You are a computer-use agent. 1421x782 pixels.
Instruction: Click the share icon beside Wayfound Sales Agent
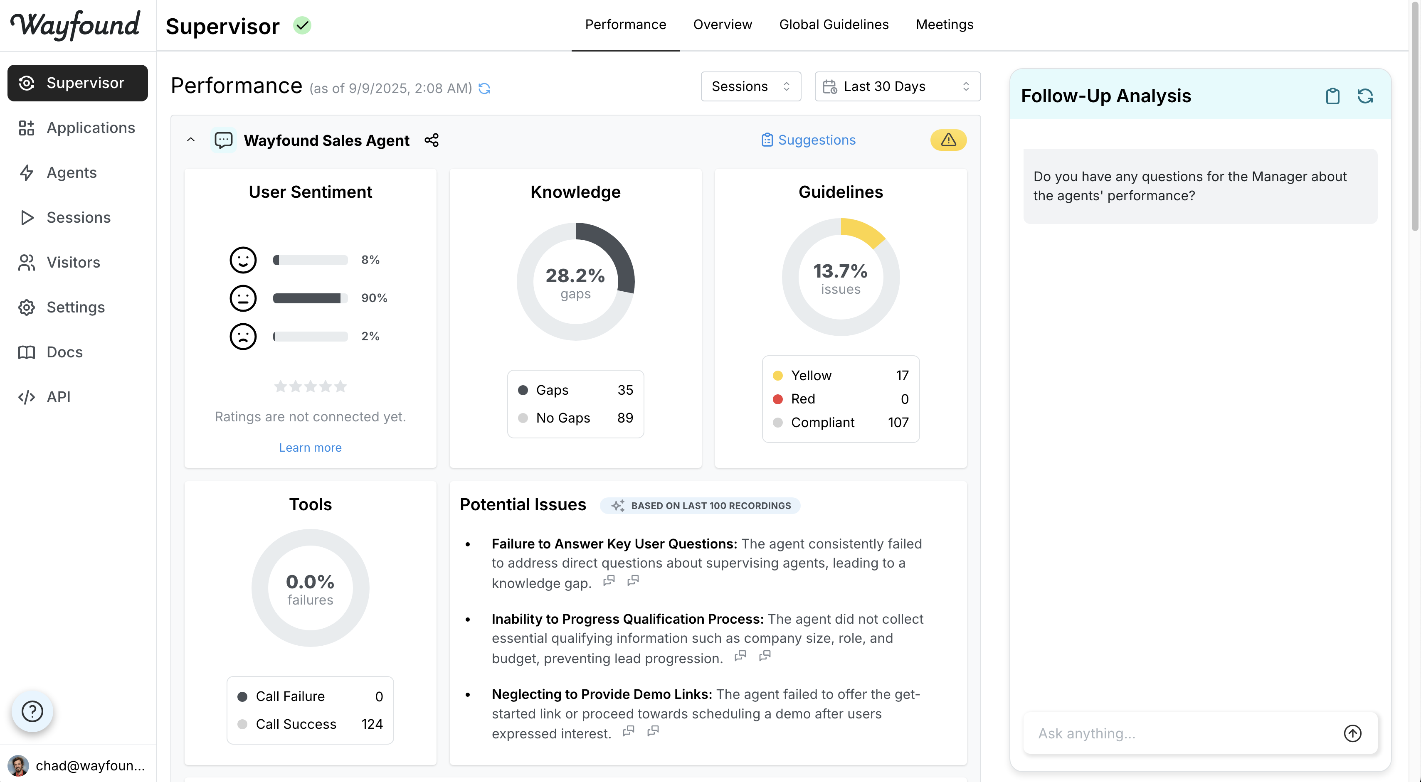tap(432, 140)
